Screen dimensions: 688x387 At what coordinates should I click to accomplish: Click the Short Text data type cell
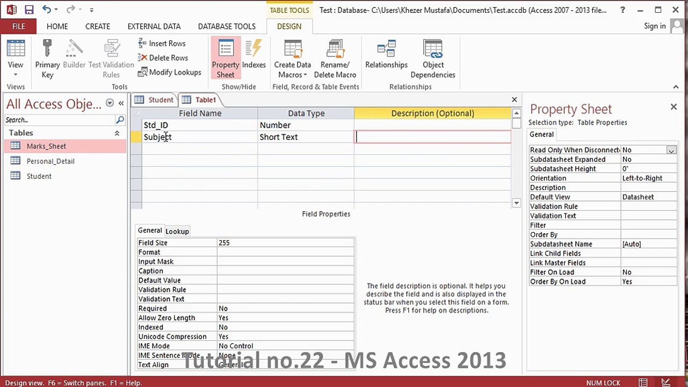[306, 137]
